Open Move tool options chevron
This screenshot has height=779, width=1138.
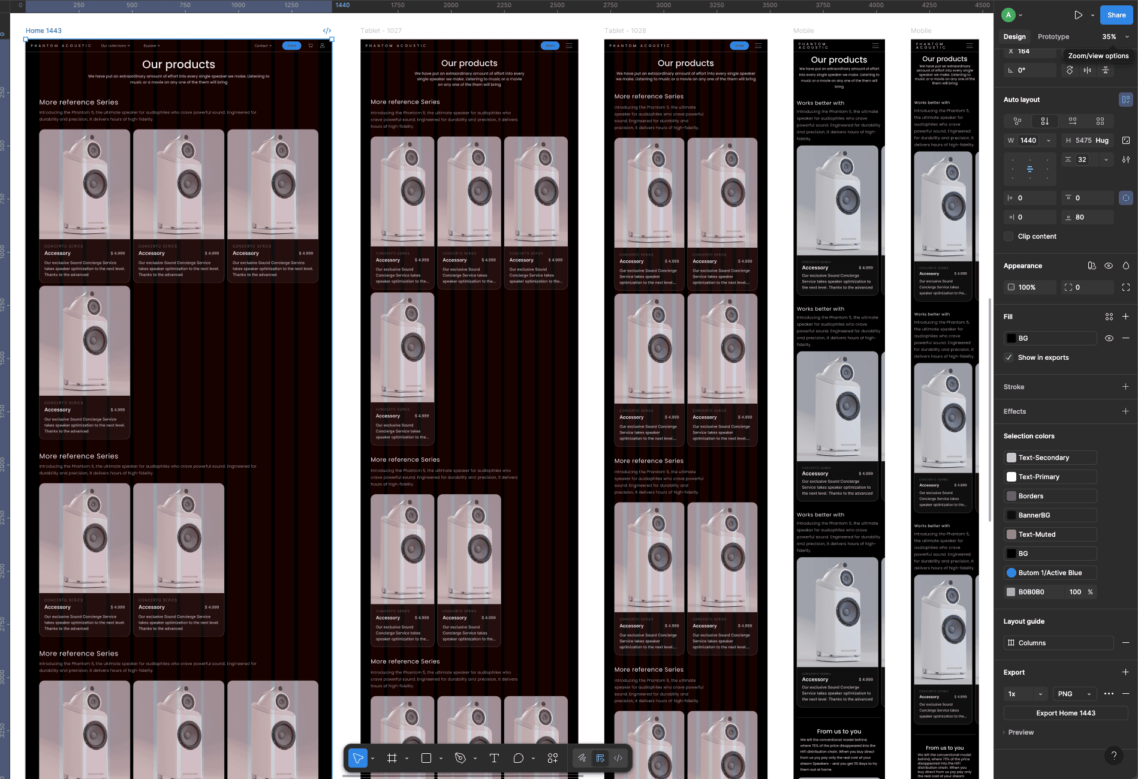click(373, 759)
